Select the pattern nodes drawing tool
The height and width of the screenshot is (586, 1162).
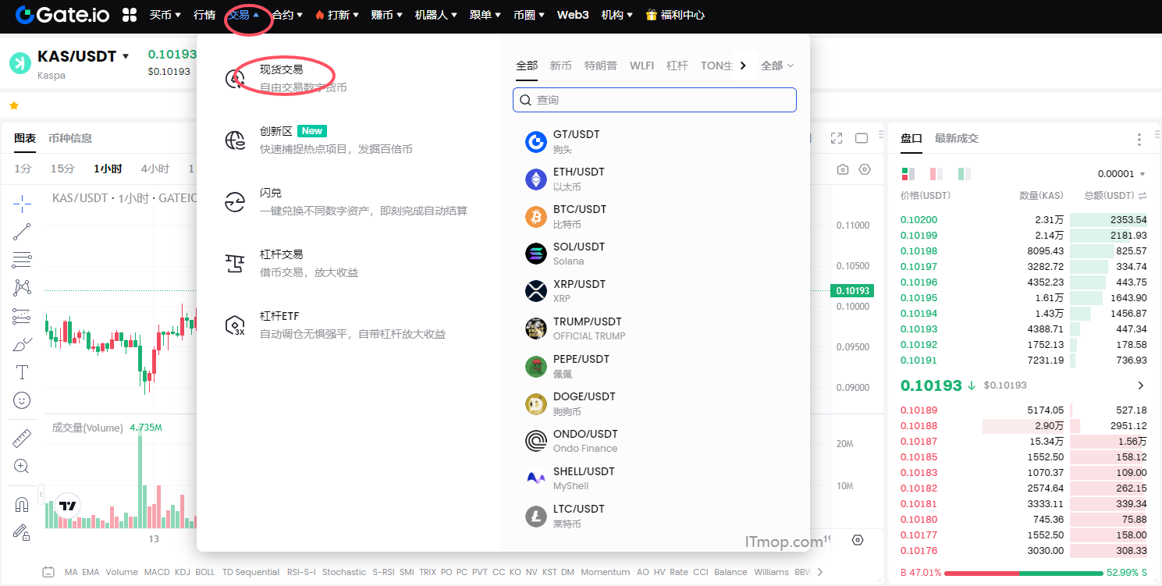coord(22,288)
